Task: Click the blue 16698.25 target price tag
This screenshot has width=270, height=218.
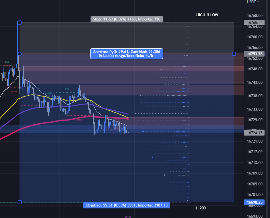Action: click(x=255, y=202)
